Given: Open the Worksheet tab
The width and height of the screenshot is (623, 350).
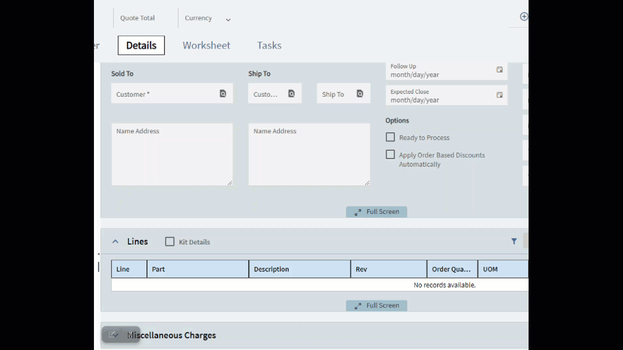Looking at the screenshot, I should click(x=206, y=45).
